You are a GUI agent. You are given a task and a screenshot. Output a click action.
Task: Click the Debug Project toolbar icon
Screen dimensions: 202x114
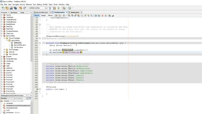pyautogui.click(x=64, y=8)
